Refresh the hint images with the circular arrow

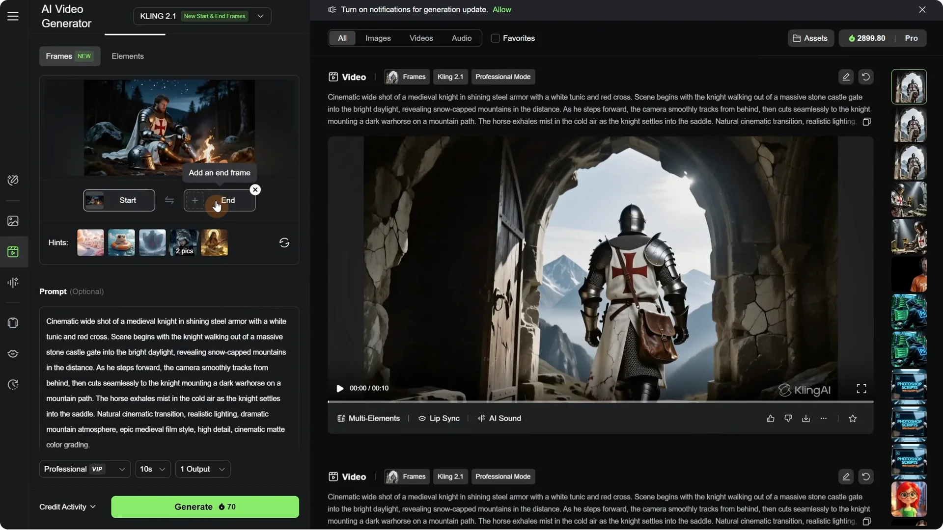pyautogui.click(x=284, y=242)
